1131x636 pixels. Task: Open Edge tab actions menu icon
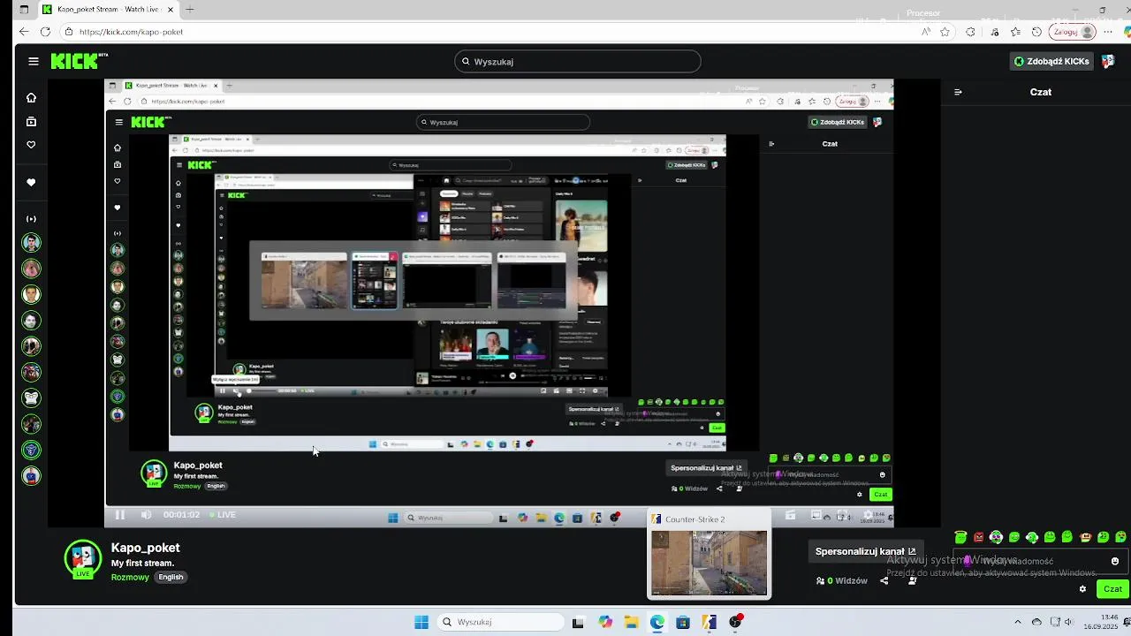(x=24, y=10)
